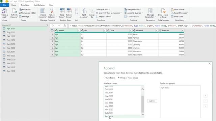
Task: Select Oct 2020 in Available tables
Action: pos(123,113)
